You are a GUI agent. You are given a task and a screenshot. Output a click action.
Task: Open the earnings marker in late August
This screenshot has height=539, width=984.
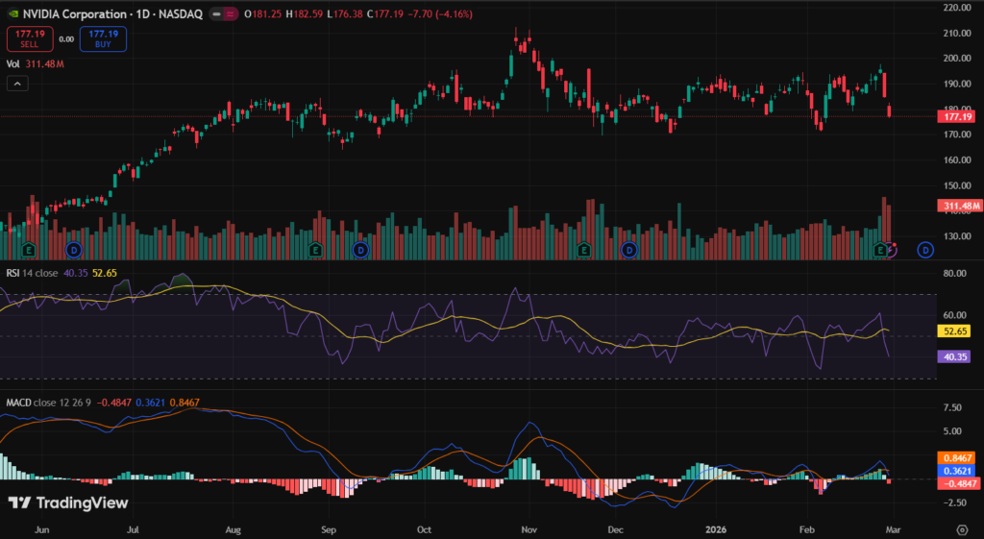point(315,250)
